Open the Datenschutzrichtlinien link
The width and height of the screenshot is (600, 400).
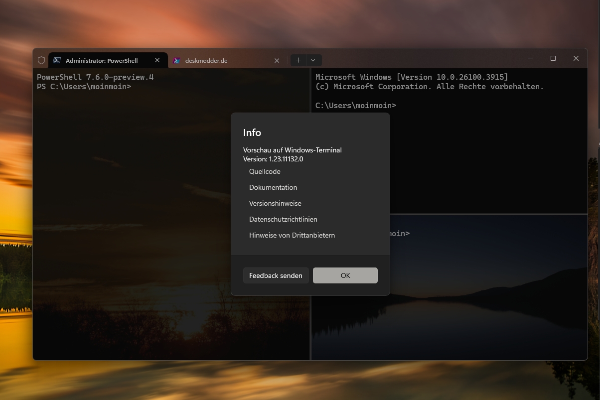(283, 219)
